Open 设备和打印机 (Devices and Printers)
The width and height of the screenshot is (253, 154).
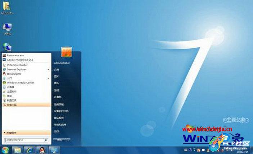coord(61,111)
